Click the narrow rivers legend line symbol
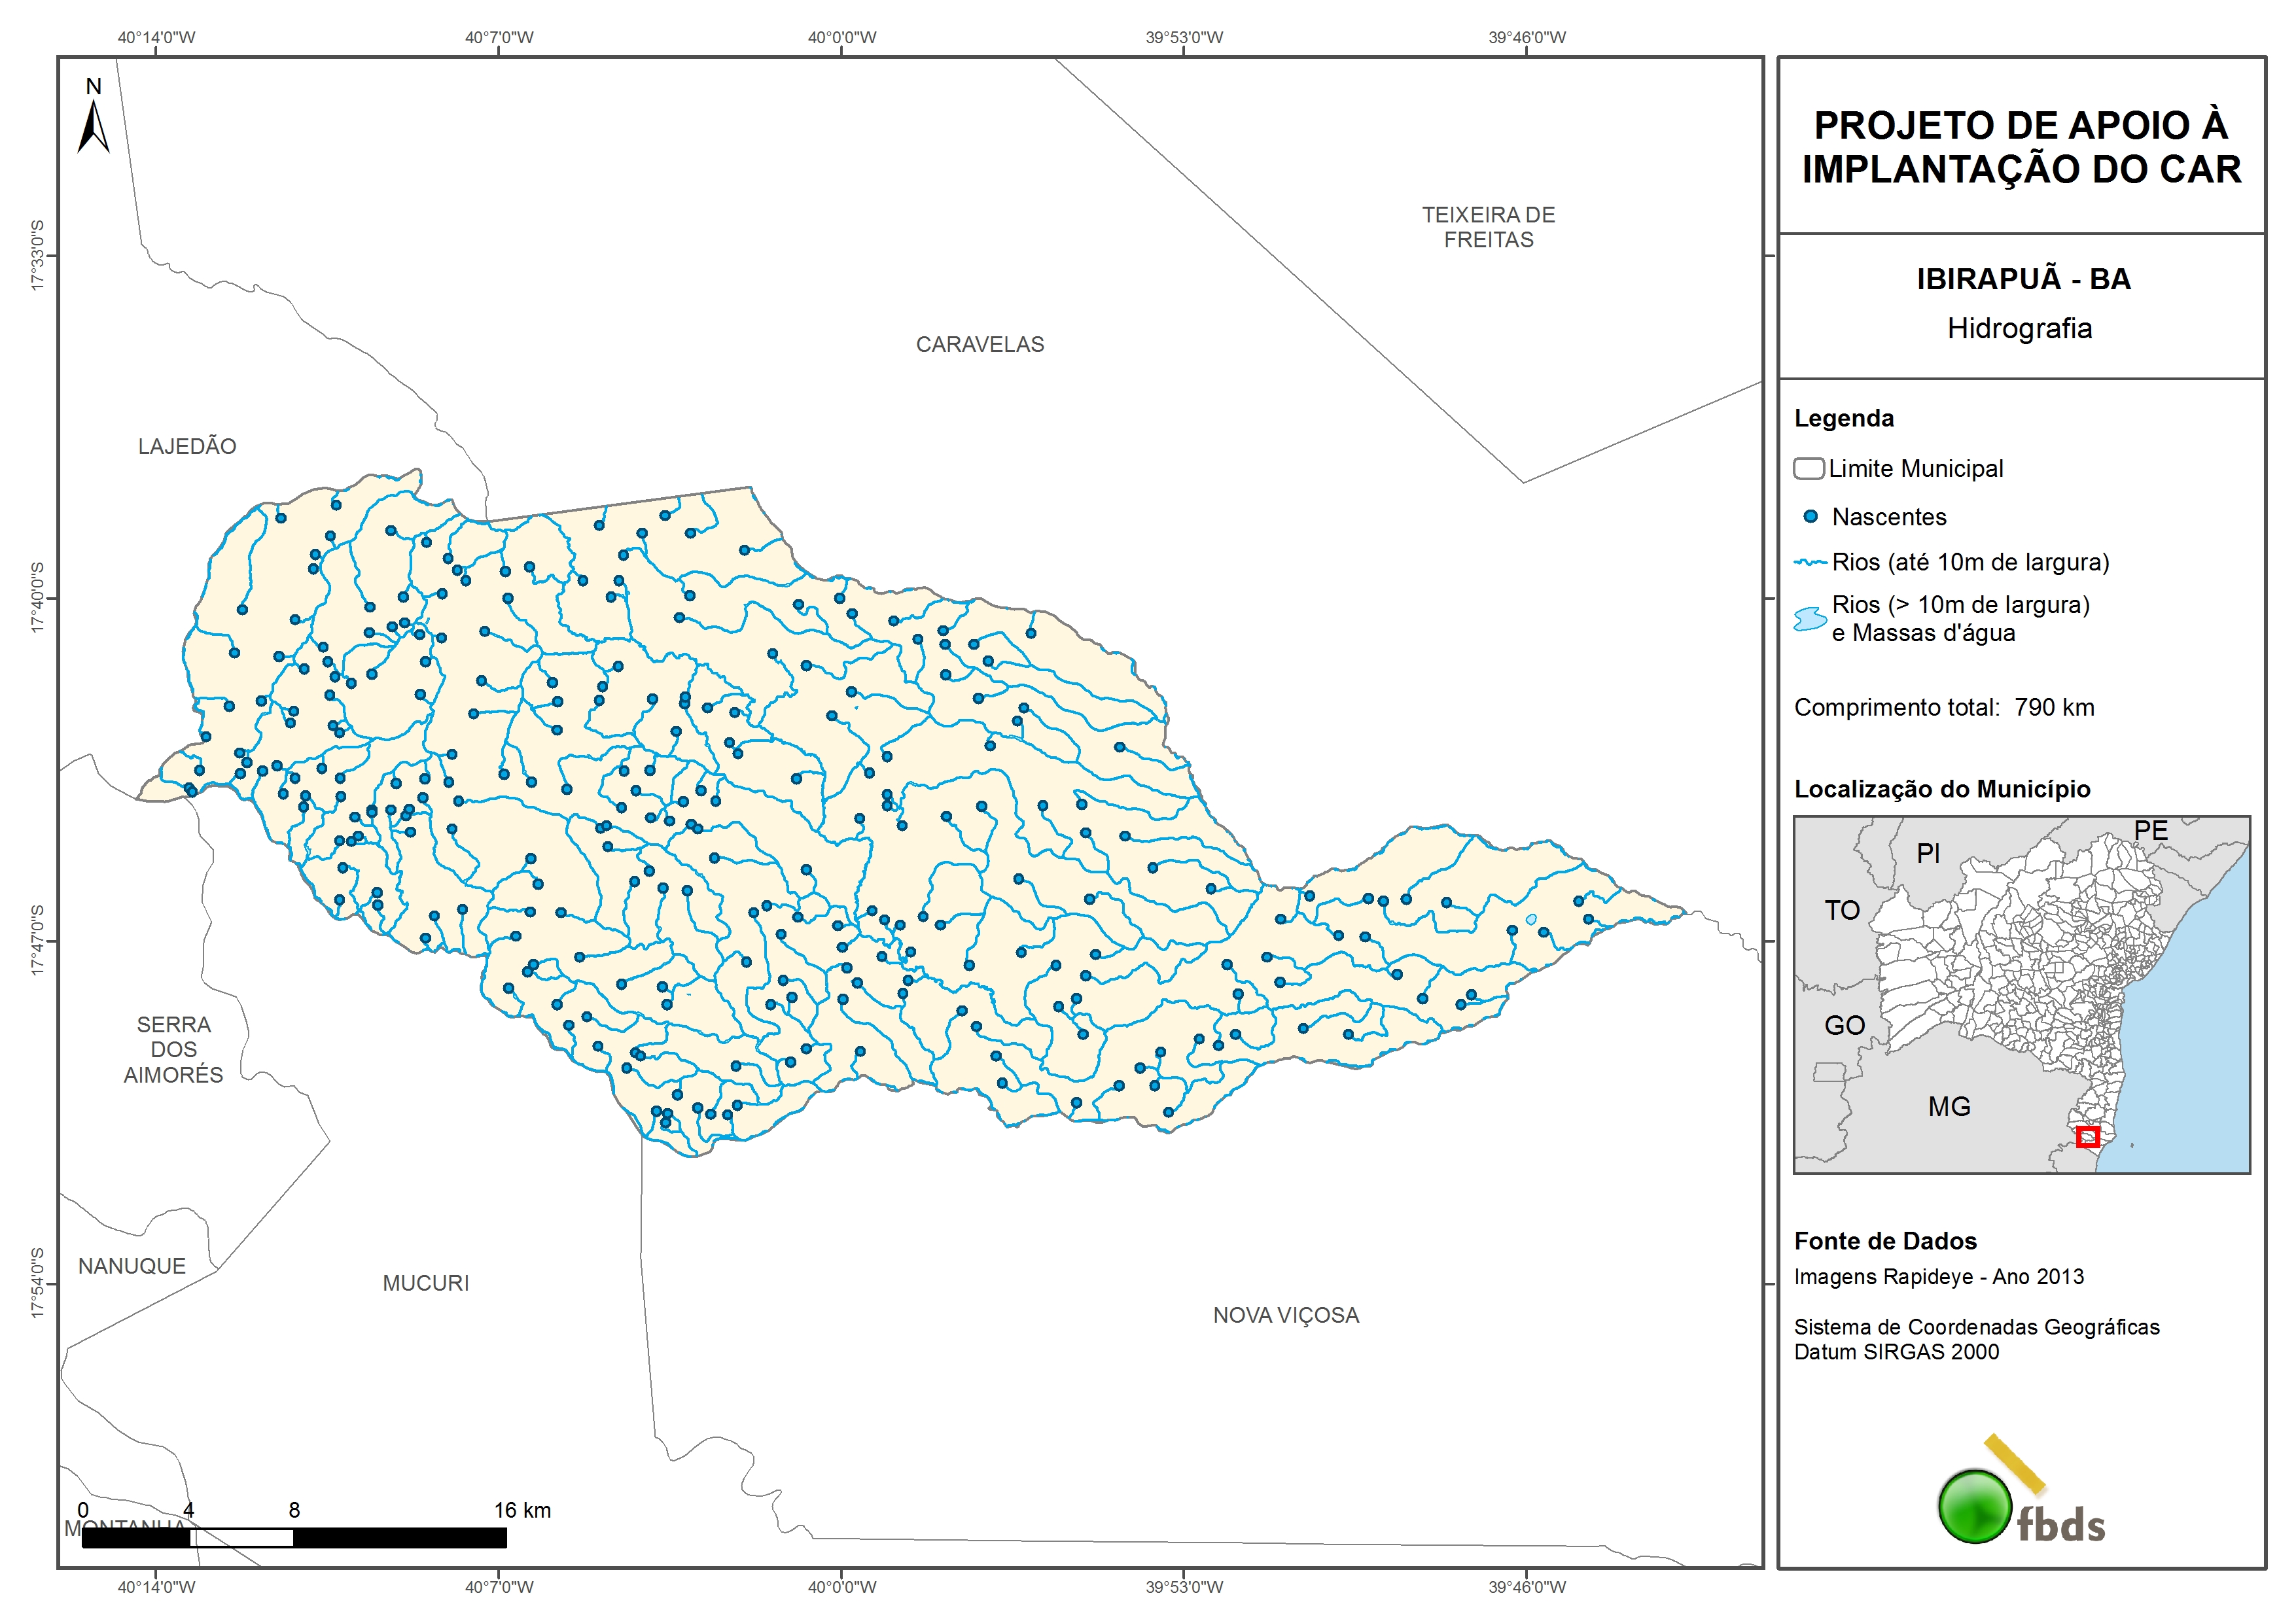Viewport: 2296px width, 1623px height. (1810, 563)
